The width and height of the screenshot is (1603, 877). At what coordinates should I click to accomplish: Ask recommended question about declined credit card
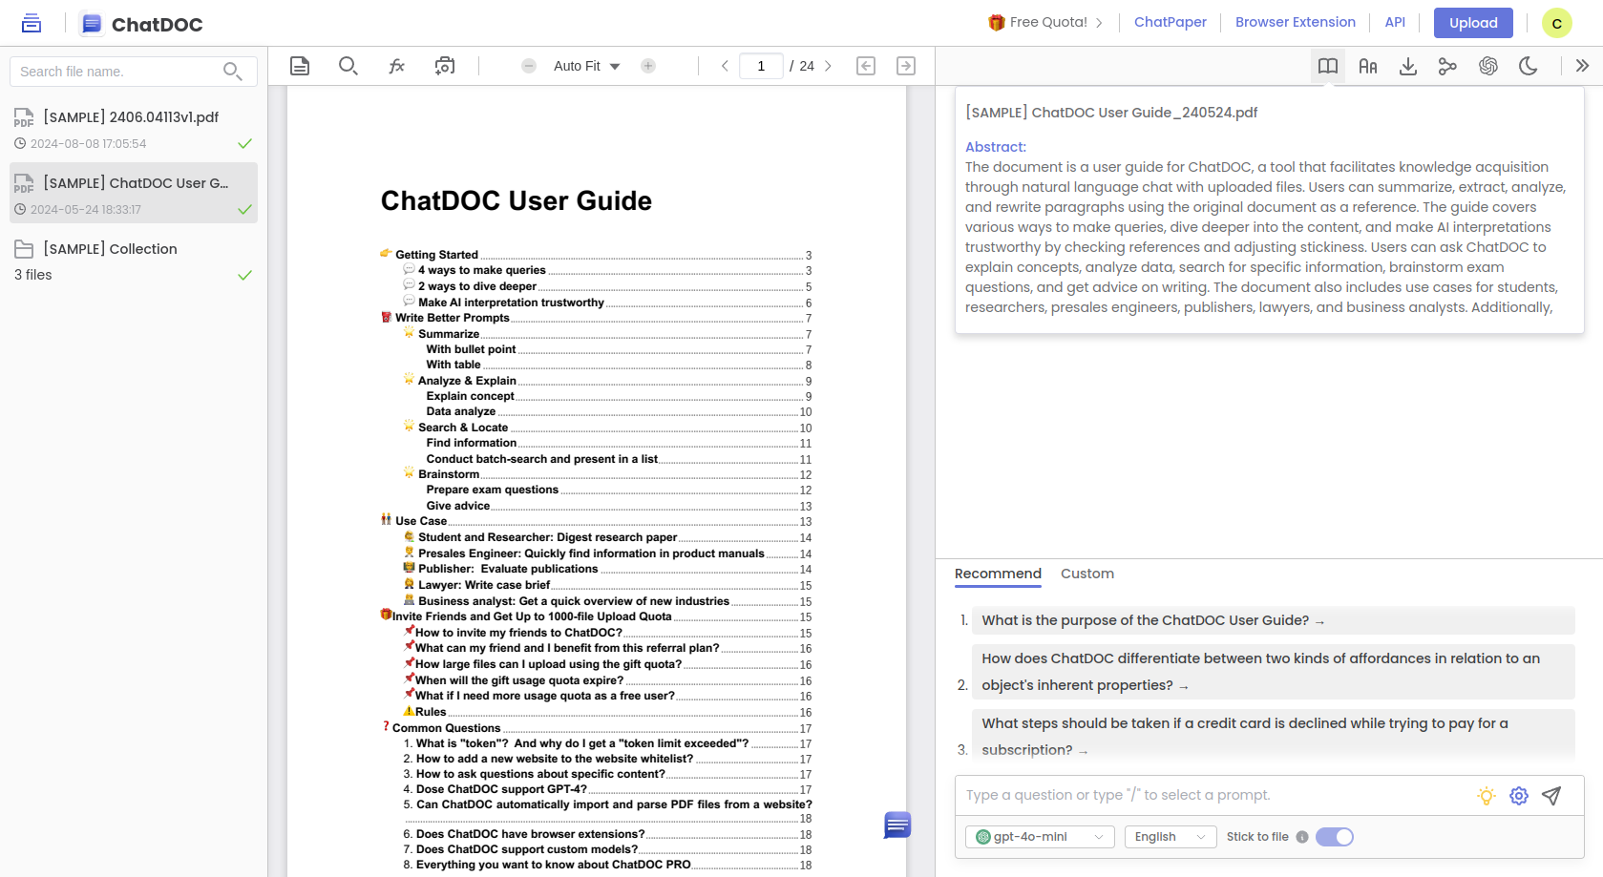click(1273, 737)
